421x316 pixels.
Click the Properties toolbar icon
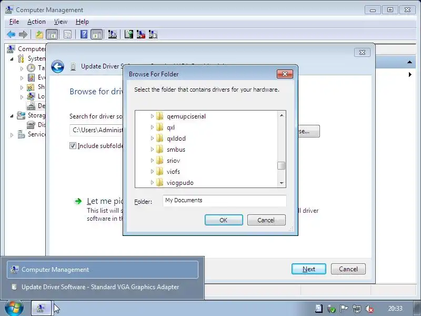click(67, 34)
